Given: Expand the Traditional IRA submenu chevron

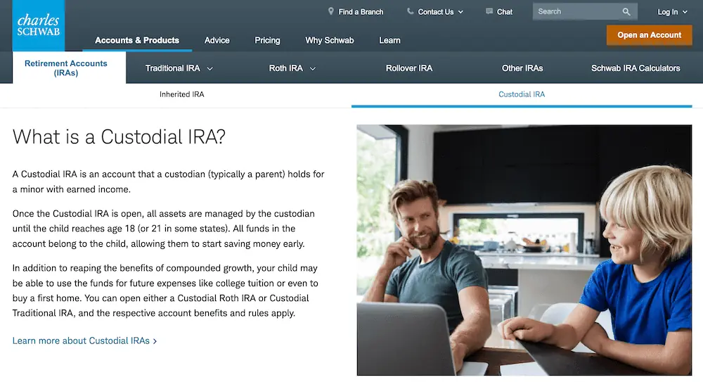Looking at the screenshot, I should click(209, 69).
